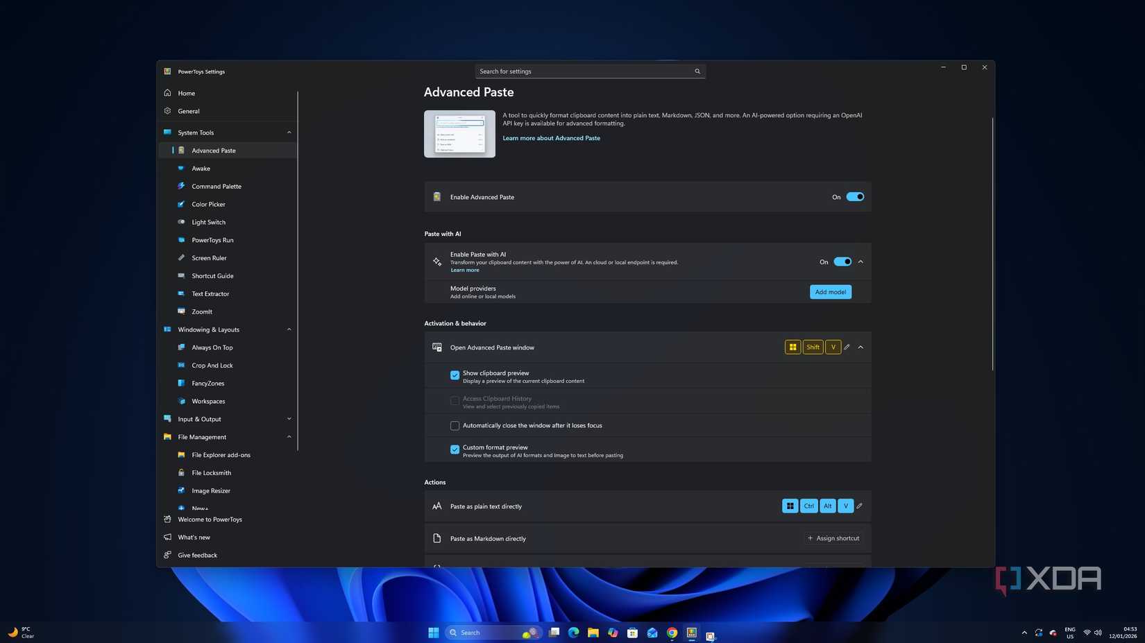This screenshot has height=643, width=1145.
Task: Collapse the System Tools section
Action: coord(289,132)
